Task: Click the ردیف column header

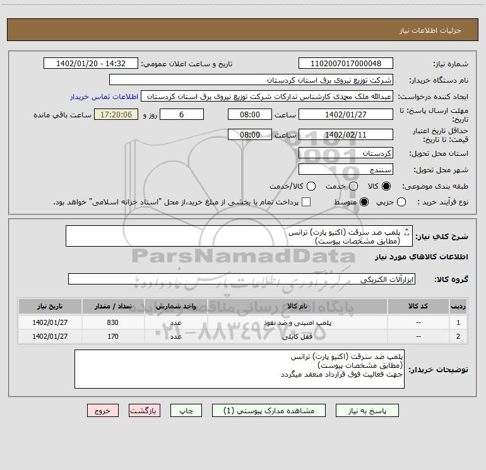Action: point(458,306)
